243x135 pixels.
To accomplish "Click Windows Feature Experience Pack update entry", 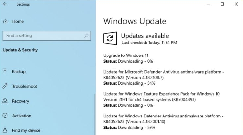I will pyautogui.click(x=161, y=97).
